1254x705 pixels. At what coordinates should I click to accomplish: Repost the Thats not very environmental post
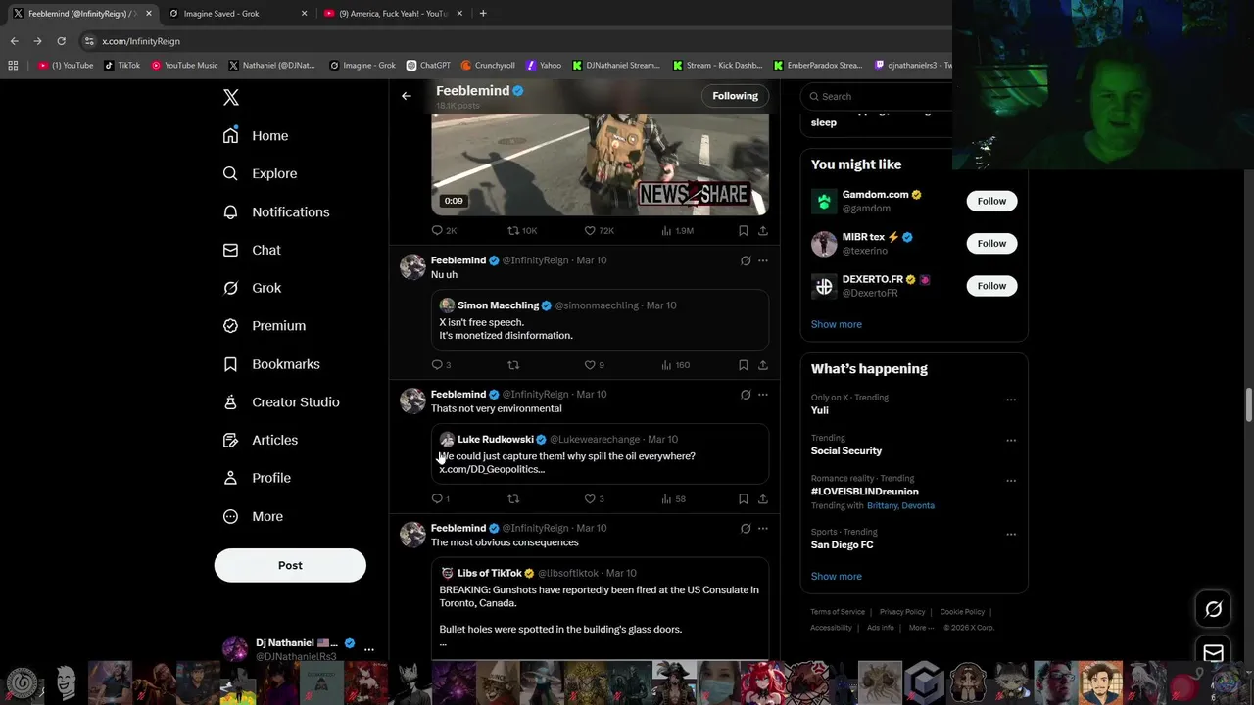tap(513, 498)
